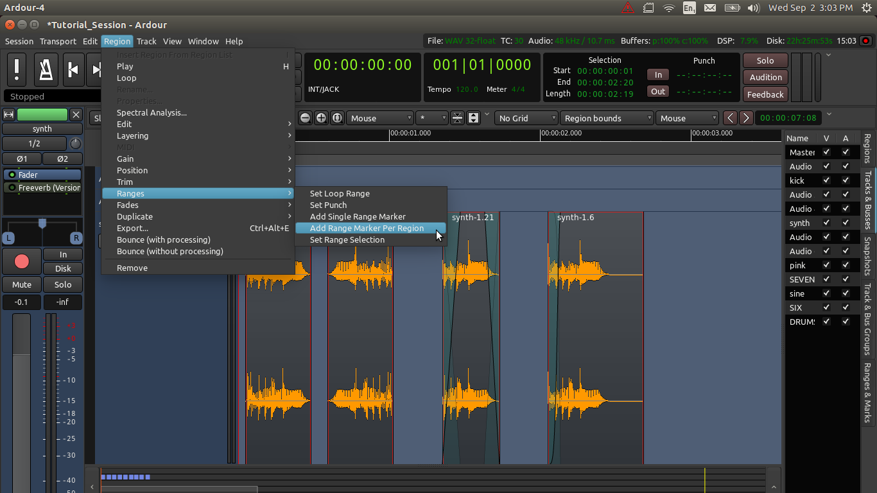Mute the synth mixer strip
The width and height of the screenshot is (877, 493).
tap(22, 284)
